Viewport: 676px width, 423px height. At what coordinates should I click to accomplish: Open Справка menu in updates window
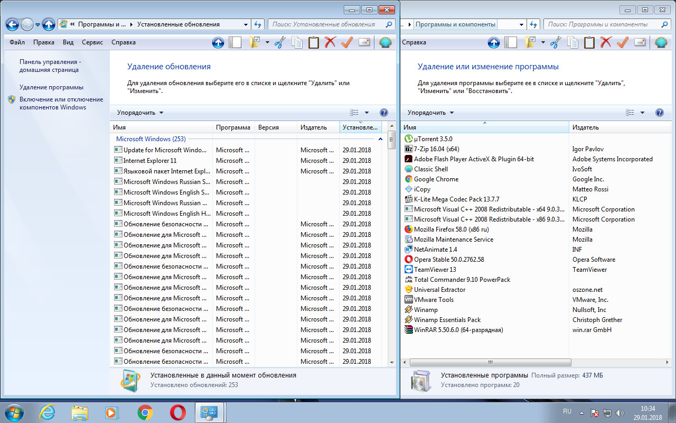pyautogui.click(x=124, y=42)
